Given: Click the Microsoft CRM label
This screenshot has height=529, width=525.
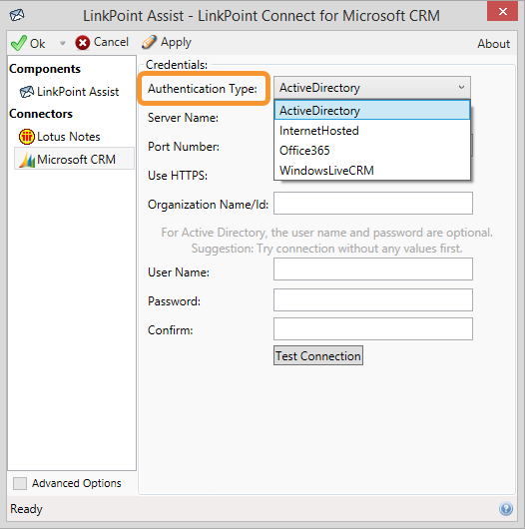Looking at the screenshot, I should (x=76, y=160).
